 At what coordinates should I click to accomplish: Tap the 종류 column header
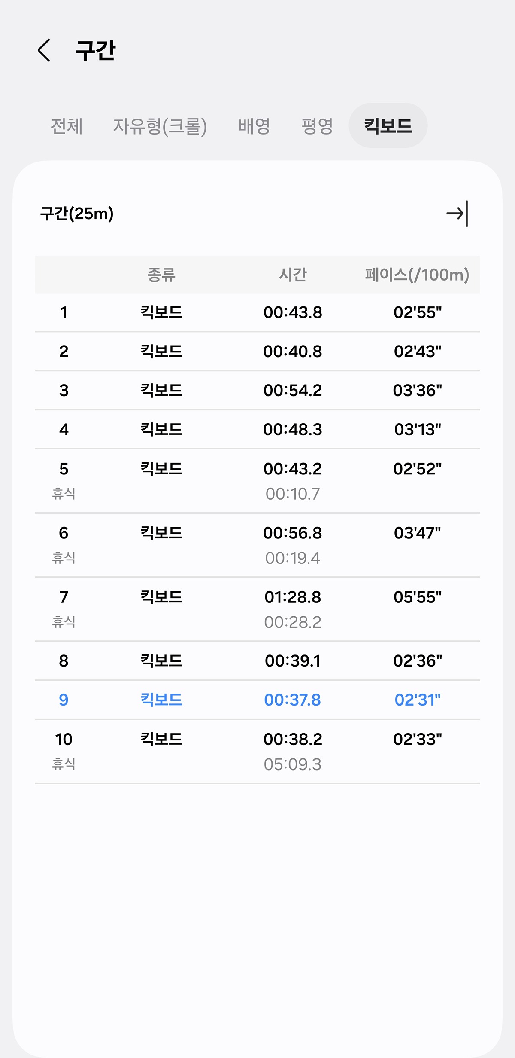[x=161, y=275]
